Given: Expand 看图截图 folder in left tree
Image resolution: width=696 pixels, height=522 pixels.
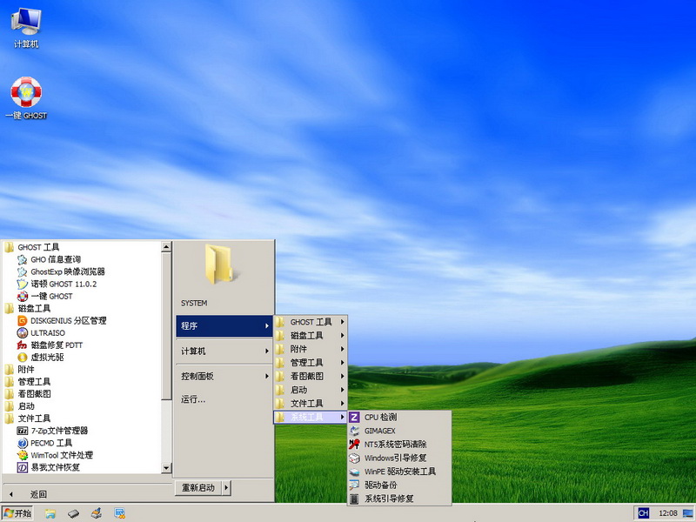Looking at the screenshot, I should [28, 394].
